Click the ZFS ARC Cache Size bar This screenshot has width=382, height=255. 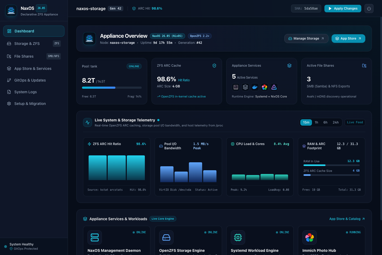point(332,175)
